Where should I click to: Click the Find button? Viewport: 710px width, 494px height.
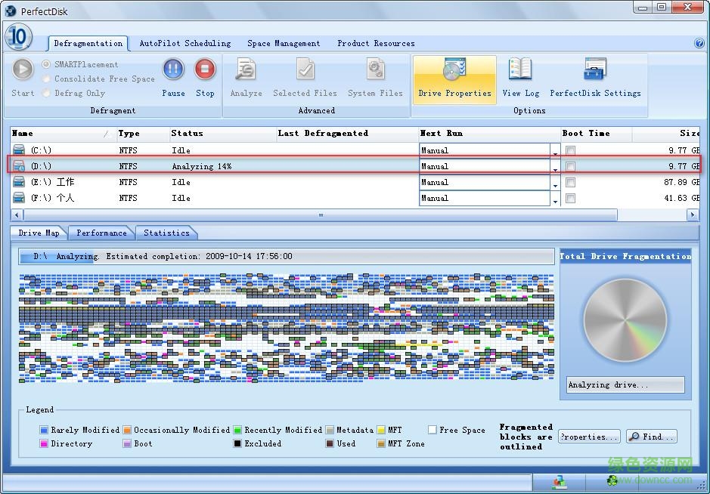[651, 436]
